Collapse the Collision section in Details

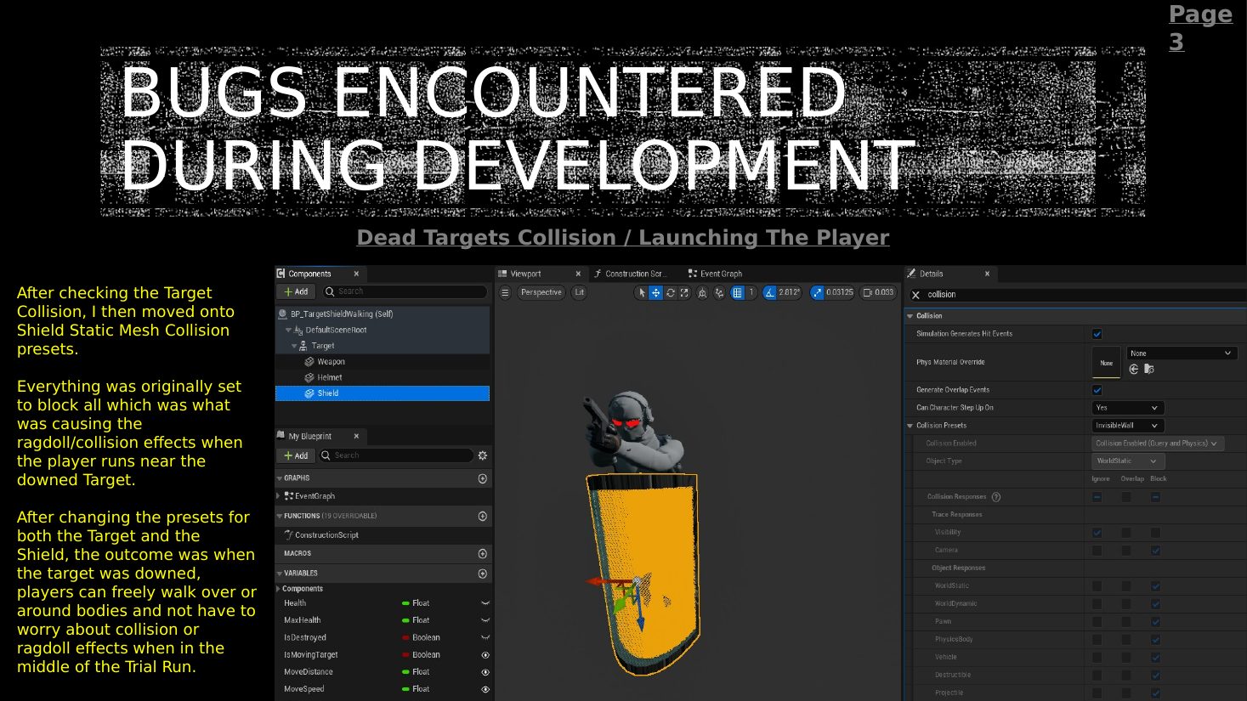910,316
